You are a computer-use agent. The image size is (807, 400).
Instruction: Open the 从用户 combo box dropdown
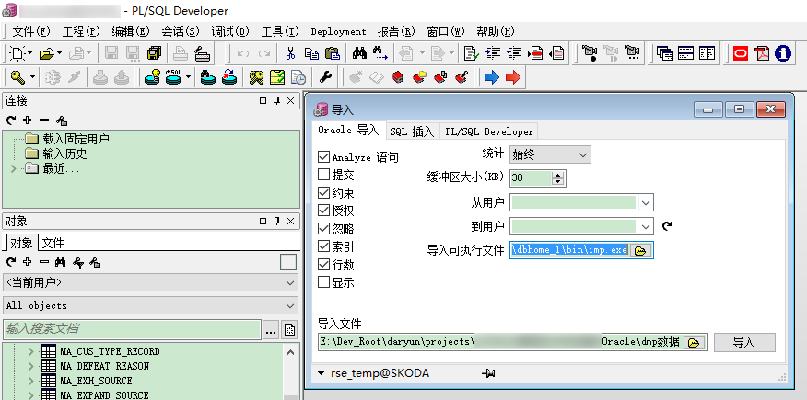pos(646,202)
